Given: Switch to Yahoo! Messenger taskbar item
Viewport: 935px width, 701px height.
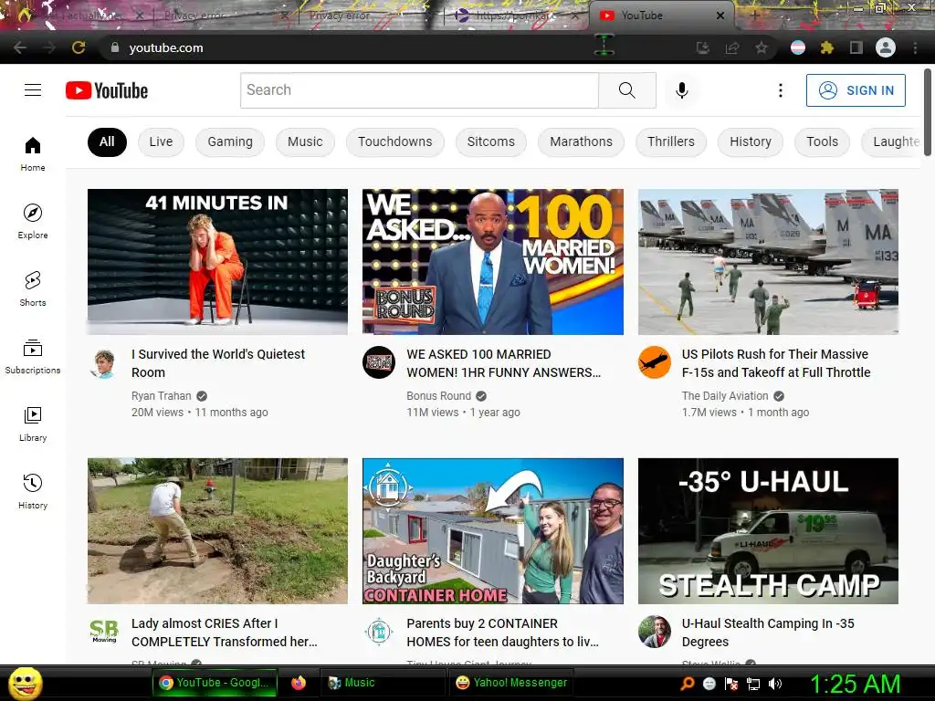Looking at the screenshot, I should 511,683.
